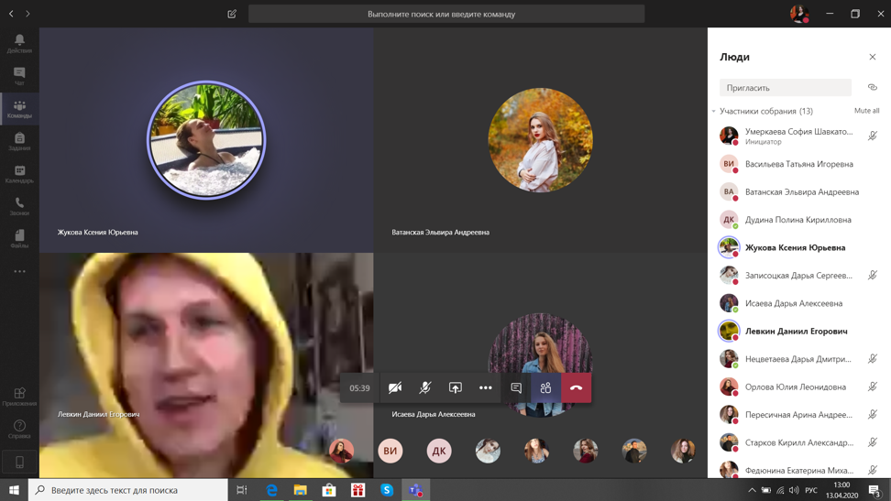This screenshot has width=891, height=501.
Task: Copy meeting join link icon
Action: tap(872, 88)
